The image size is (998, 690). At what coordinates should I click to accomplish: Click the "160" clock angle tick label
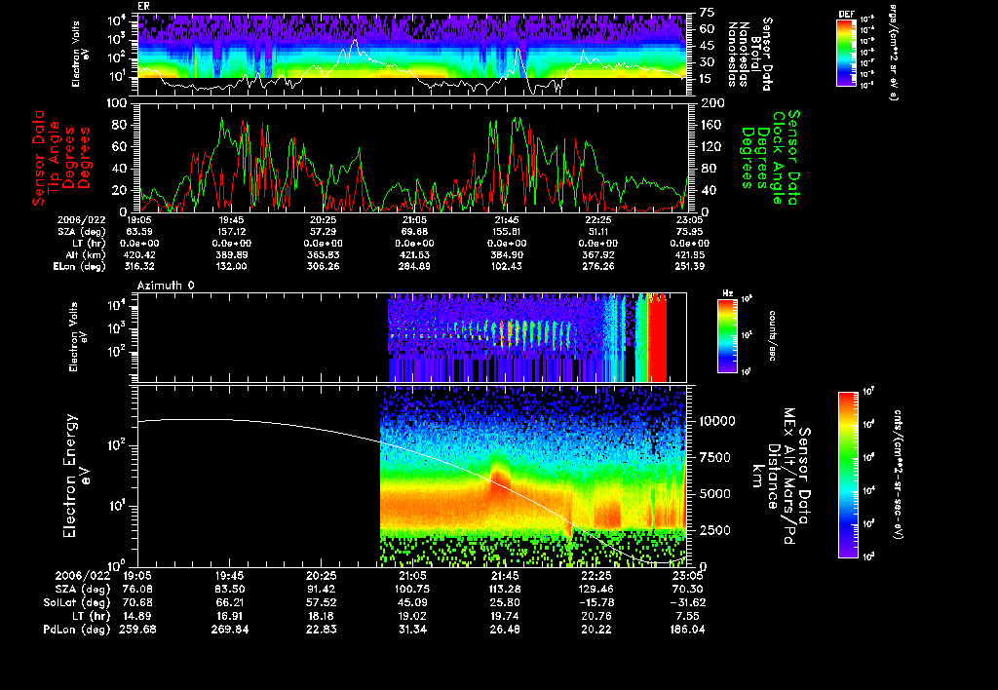point(710,125)
